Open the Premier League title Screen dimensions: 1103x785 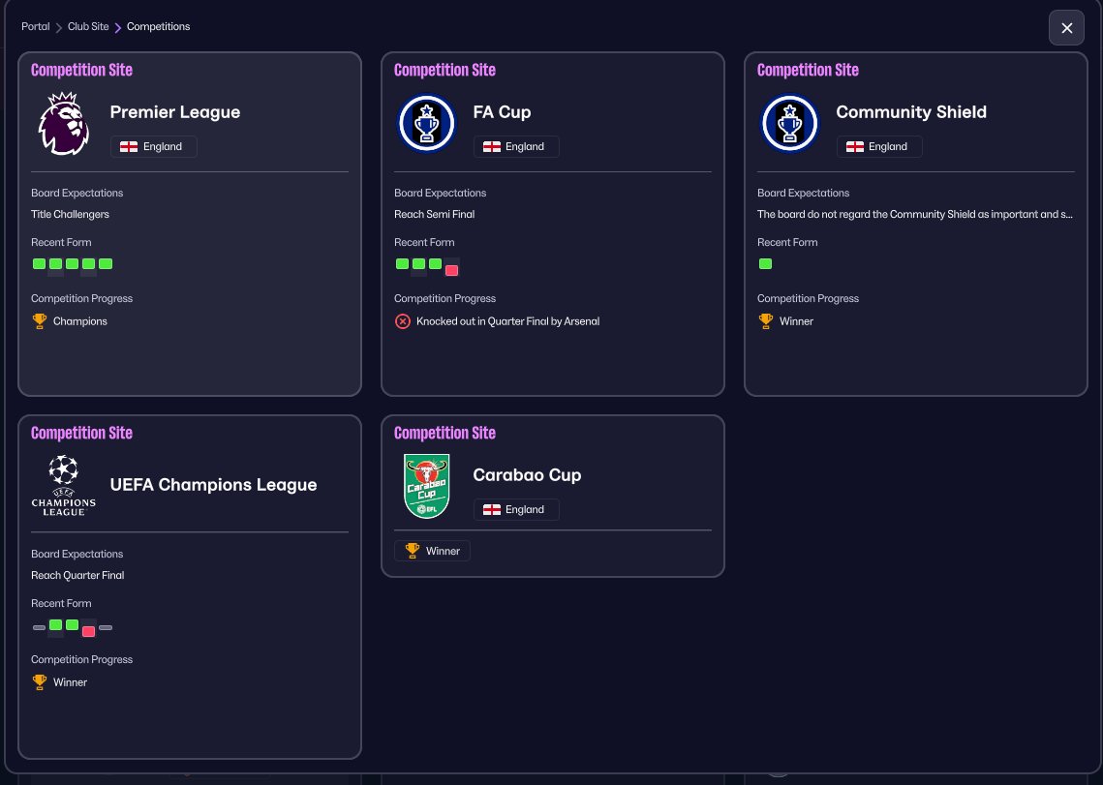coord(175,112)
